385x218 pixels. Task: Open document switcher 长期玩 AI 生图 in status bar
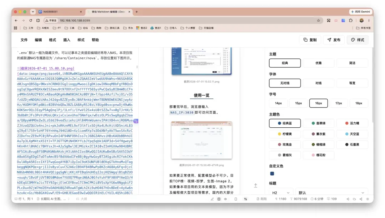click(x=53, y=199)
